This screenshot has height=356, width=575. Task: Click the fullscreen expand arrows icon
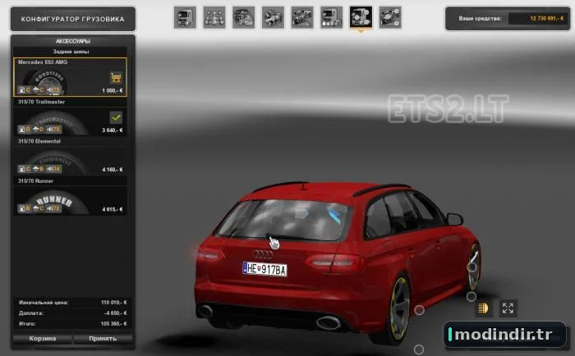508,308
